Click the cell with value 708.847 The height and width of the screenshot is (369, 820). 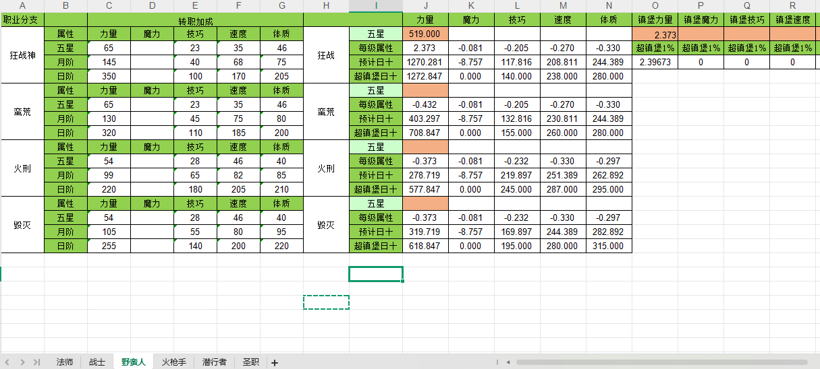tap(425, 133)
